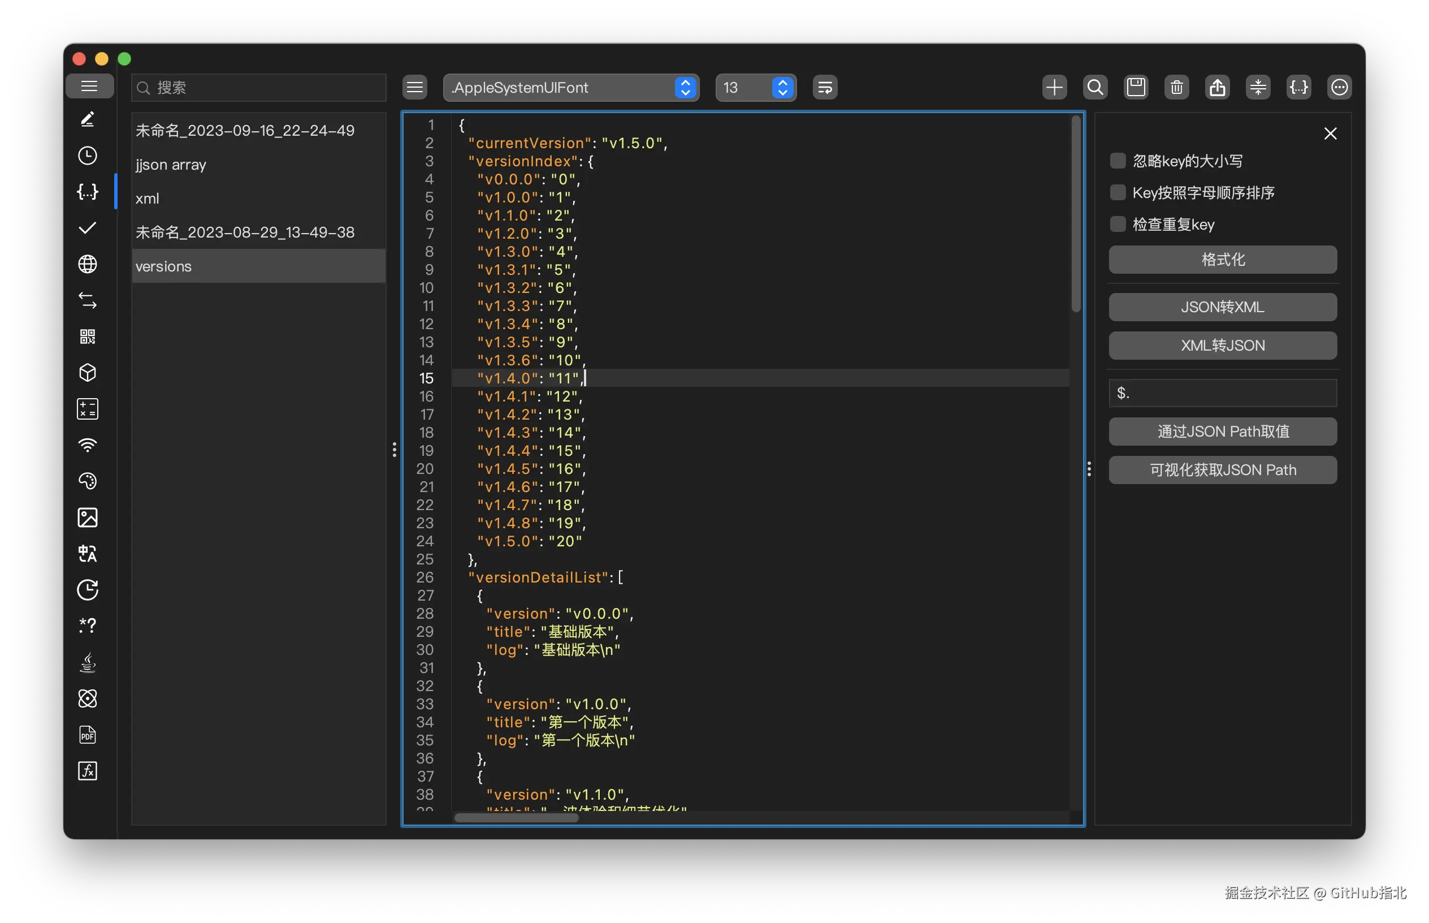Toggle the sidebar hamburger menu button
Image resolution: width=1429 pixels, height=923 pixels.
pos(89,87)
